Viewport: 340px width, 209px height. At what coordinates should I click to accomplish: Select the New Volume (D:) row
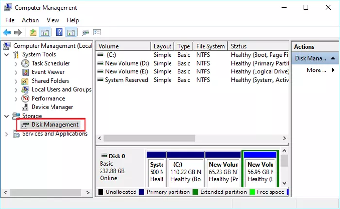click(127, 63)
